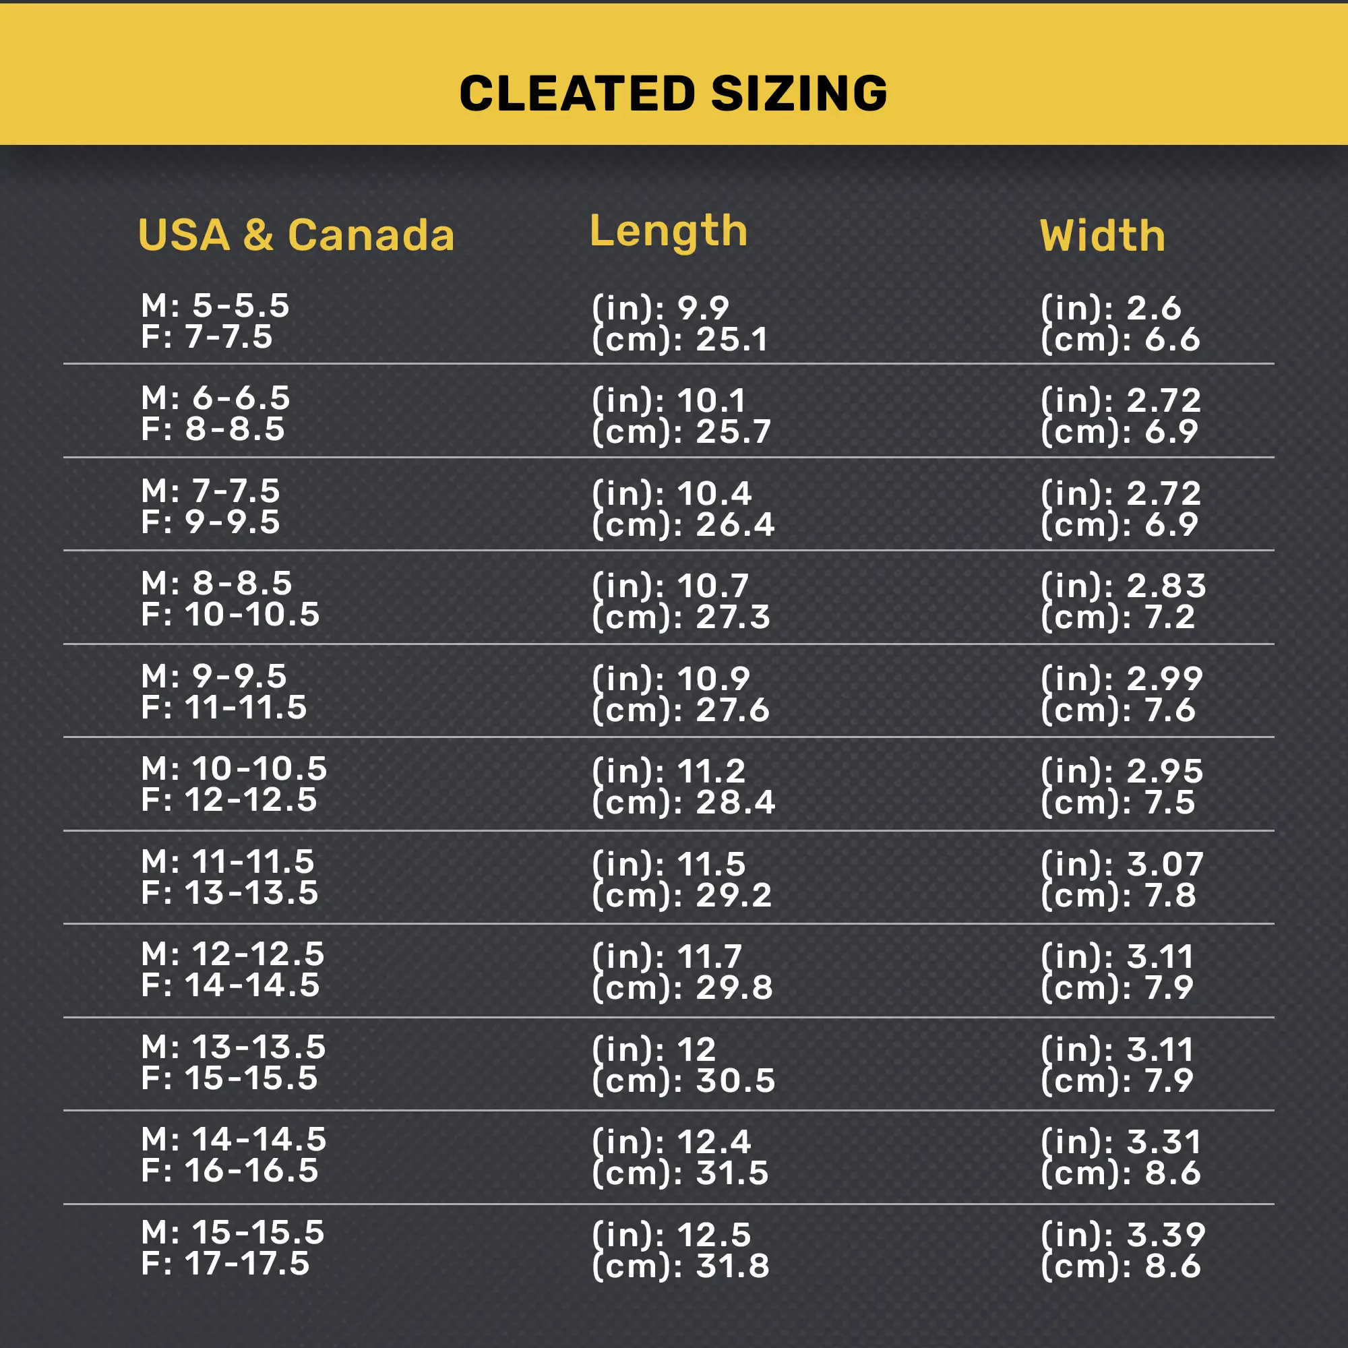Viewport: 1348px width, 1348px height.
Task: Click the F: 8-8.5 size label
Action: point(214,429)
